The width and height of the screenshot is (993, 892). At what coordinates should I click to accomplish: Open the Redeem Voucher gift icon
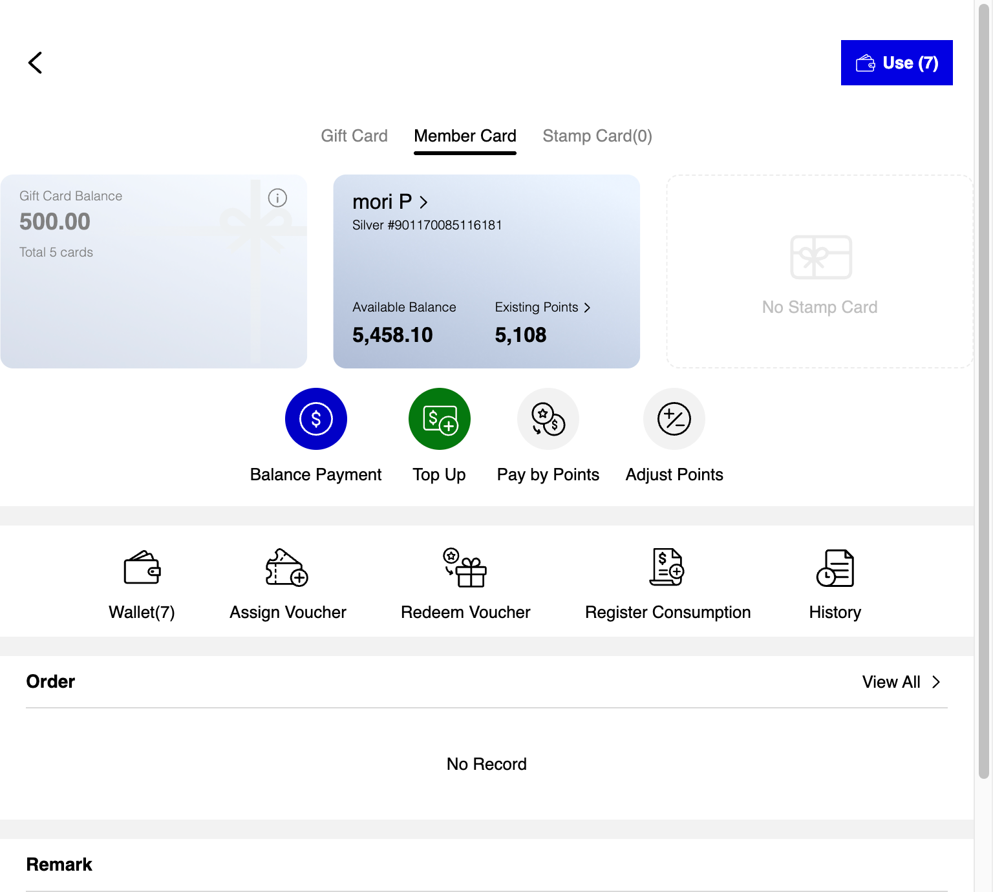(x=465, y=568)
